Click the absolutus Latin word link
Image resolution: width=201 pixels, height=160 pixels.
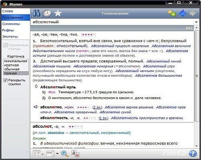tap(56, 133)
